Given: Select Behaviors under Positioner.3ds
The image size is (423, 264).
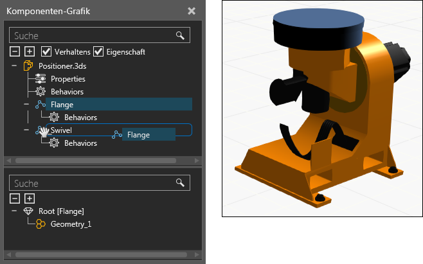Looking at the screenshot, I should (67, 92).
